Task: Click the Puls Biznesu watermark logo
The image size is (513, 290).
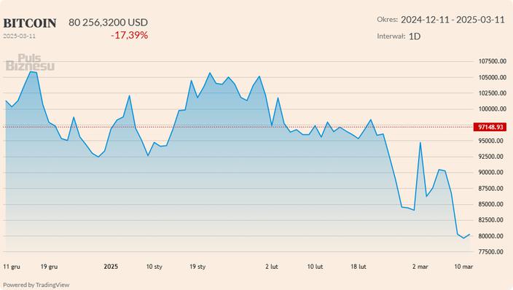Action: [30, 63]
